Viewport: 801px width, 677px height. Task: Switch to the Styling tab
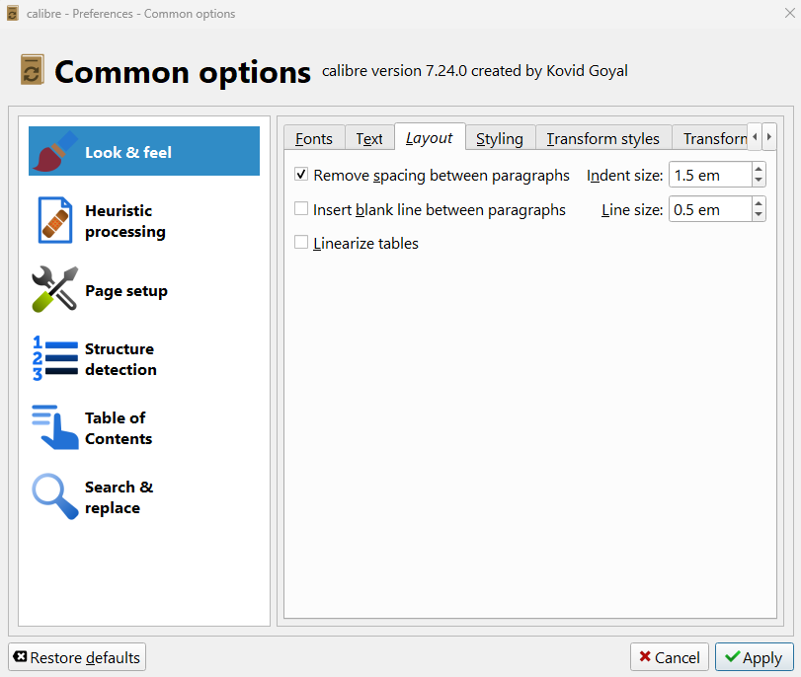[x=500, y=138]
